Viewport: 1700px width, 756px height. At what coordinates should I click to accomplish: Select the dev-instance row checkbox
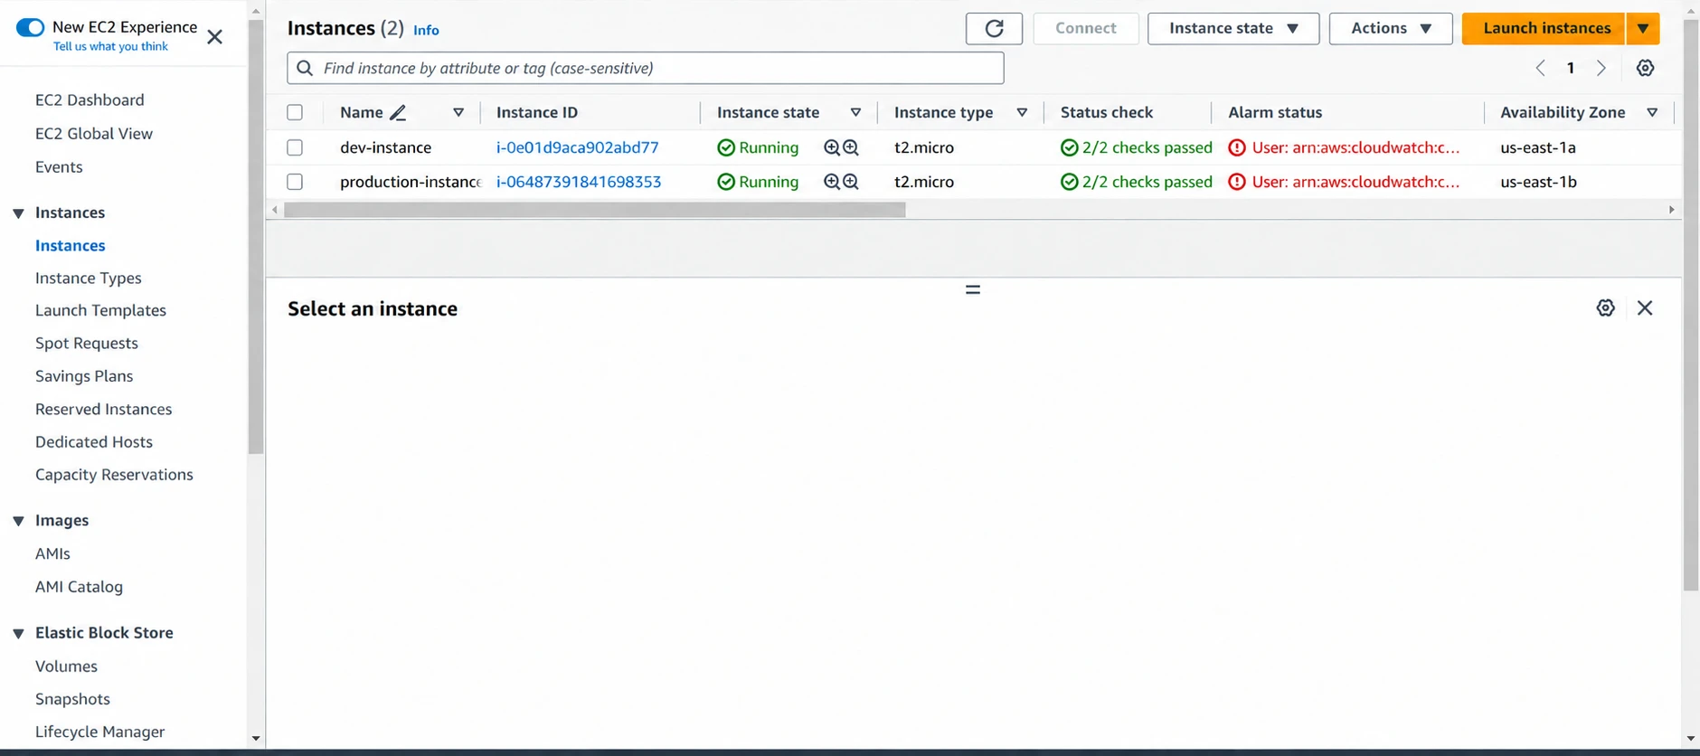pyautogui.click(x=295, y=147)
